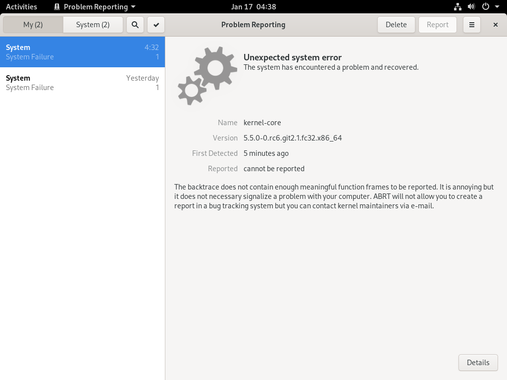Image resolution: width=507 pixels, height=380 pixels.
Task: Close the Problem Reporting window
Action: tap(495, 25)
